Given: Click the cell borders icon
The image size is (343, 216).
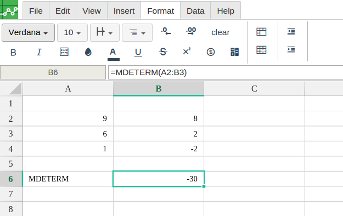Looking at the screenshot, I should coord(64,52).
